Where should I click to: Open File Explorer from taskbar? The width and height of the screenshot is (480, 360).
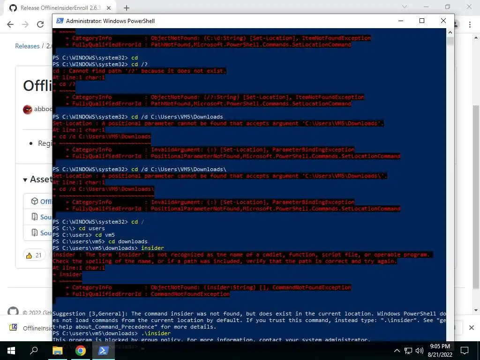click(57, 351)
